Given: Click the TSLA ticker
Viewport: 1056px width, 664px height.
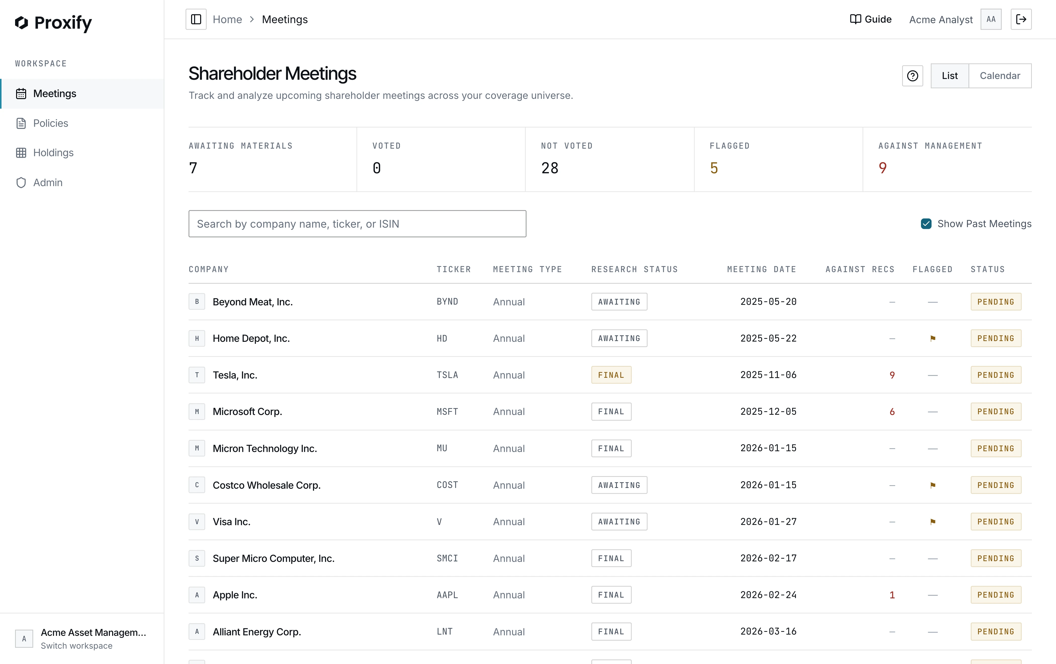Looking at the screenshot, I should (x=447, y=375).
